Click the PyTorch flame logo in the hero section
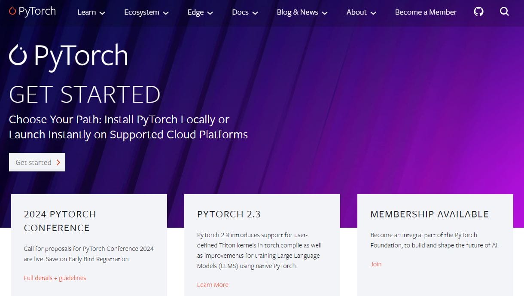The width and height of the screenshot is (524, 296). pos(18,55)
